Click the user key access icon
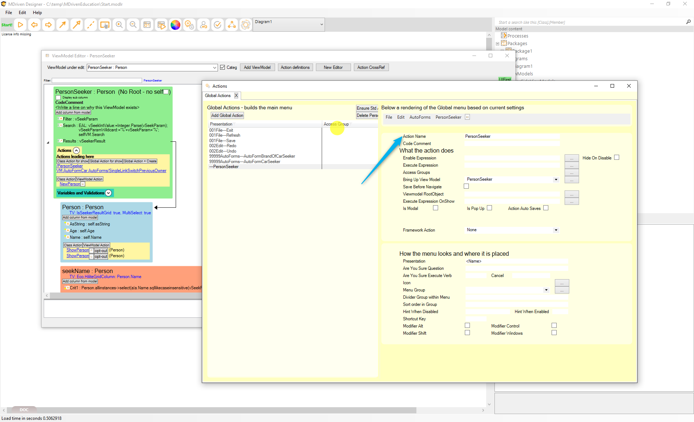Screen dimensions: 694x422 click(204, 25)
